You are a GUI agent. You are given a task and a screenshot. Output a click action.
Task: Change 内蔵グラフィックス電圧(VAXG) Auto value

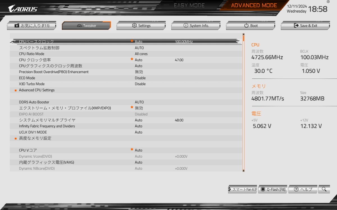pos(138,162)
